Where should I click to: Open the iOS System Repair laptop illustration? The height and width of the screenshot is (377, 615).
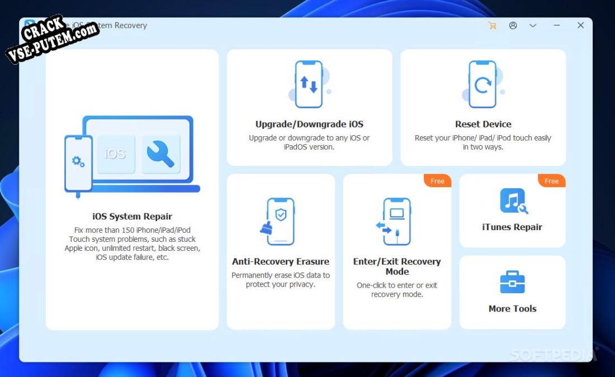pos(132,157)
